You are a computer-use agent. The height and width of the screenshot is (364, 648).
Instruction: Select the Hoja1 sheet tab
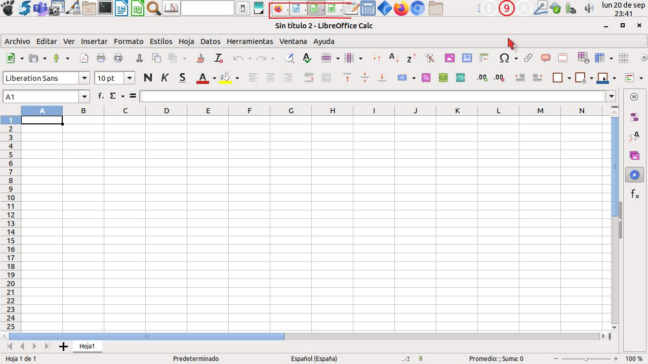pos(87,346)
